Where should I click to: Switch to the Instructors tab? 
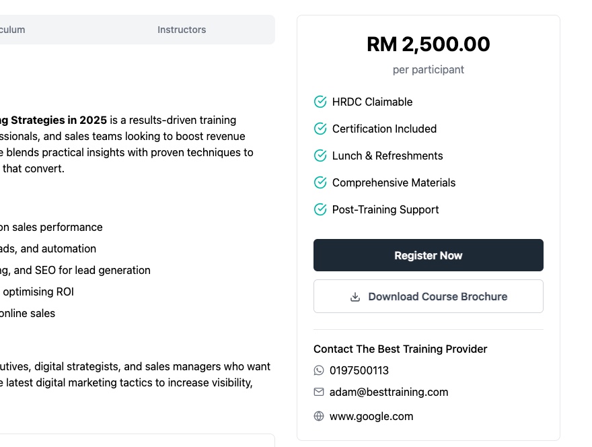pyautogui.click(x=182, y=30)
